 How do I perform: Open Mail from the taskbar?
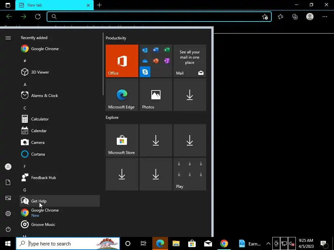pyautogui.click(x=208, y=243)
